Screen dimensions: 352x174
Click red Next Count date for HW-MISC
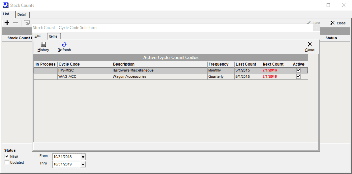click(x=275, y=70)
